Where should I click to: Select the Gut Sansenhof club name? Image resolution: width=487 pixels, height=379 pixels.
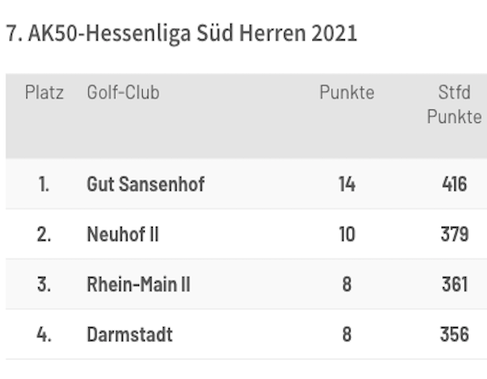(146, 184)
